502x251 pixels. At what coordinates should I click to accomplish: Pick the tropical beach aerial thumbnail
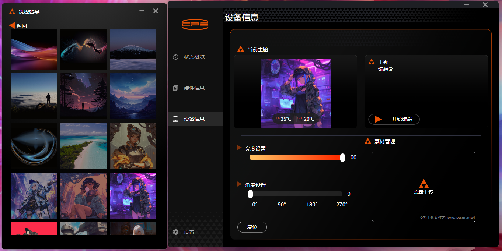(83, 146)
